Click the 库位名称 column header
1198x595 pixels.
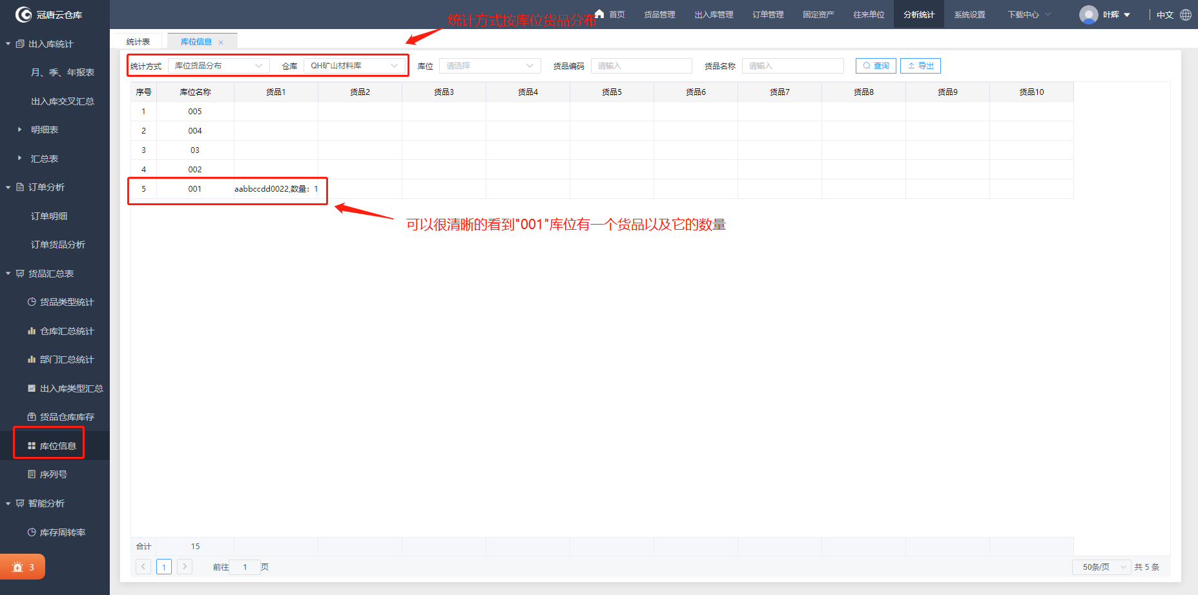[195, 92]
